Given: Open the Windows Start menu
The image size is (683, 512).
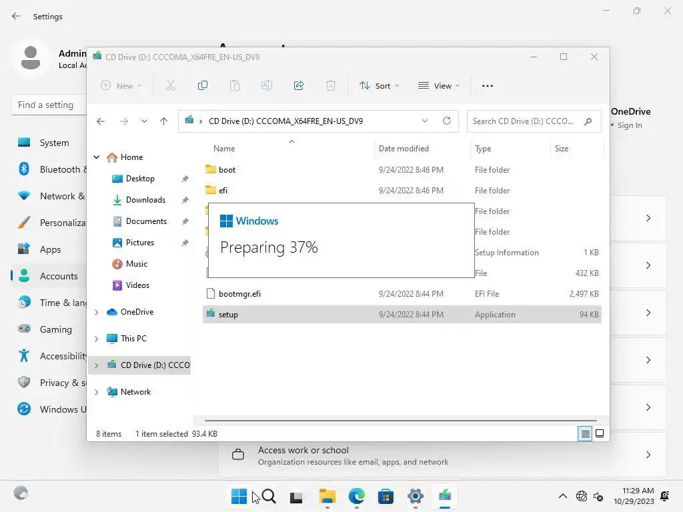Looking at the screenshot, I should pyautogui.click(x=239, y=496).
